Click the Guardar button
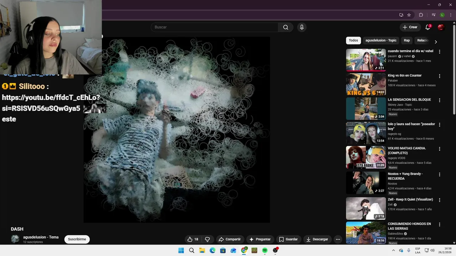This screenshot has width=456, height=256. [289, 239]
